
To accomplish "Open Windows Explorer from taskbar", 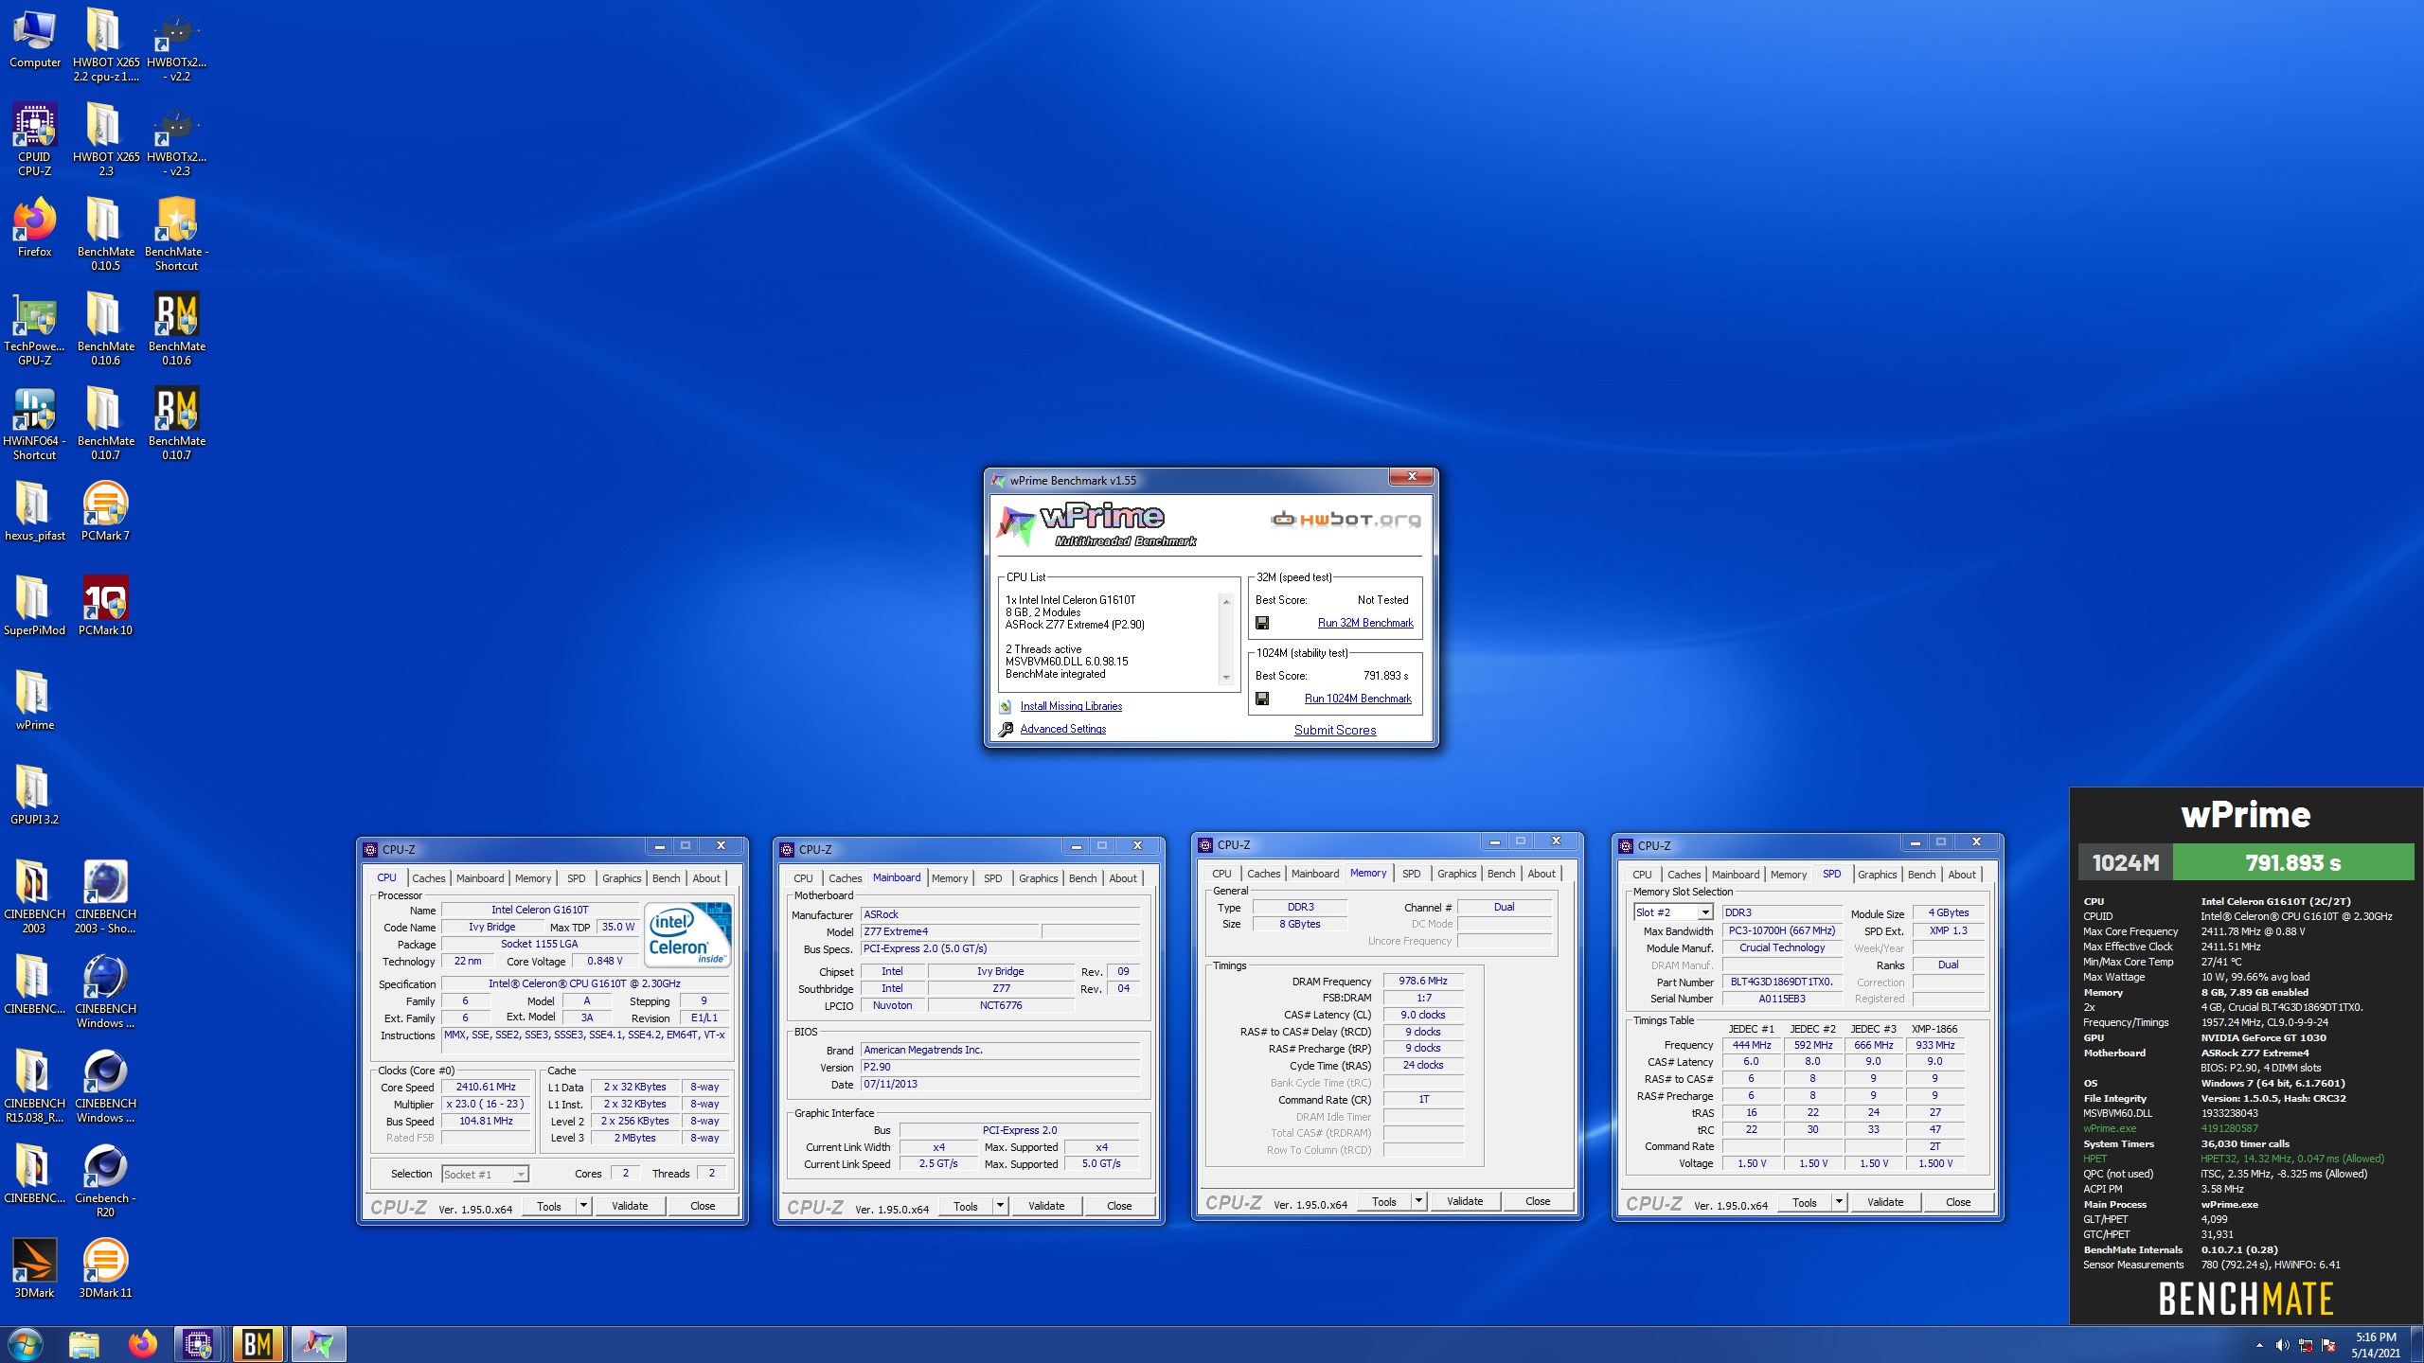I will pos(84,1344).
